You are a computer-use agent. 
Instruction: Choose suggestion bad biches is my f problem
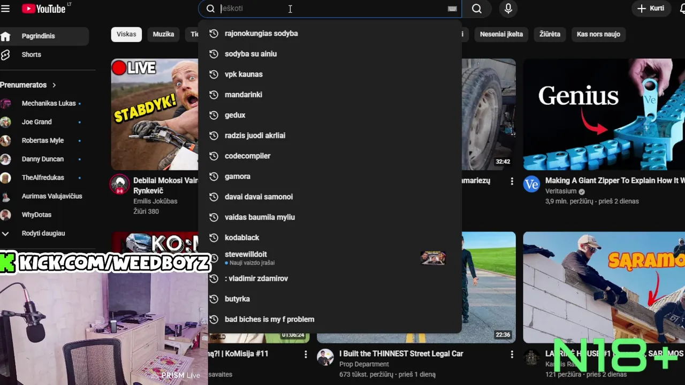(x=330, y=319)
